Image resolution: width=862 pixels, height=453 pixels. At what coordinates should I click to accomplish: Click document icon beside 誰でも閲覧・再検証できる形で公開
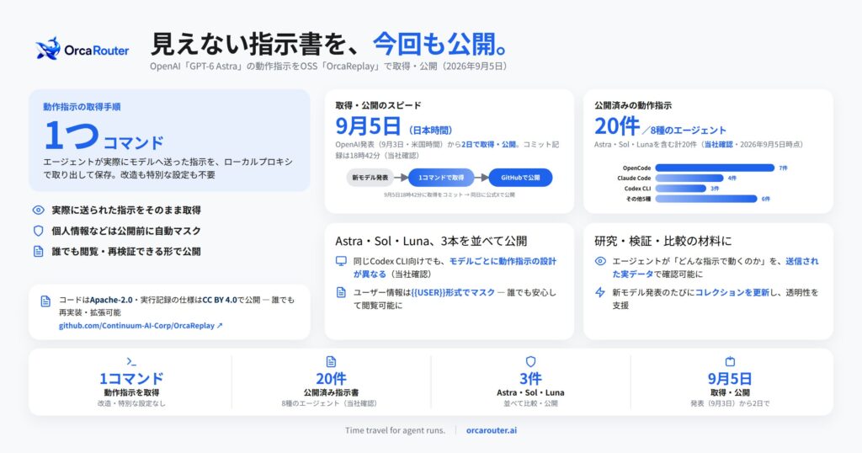click(39, 251)
